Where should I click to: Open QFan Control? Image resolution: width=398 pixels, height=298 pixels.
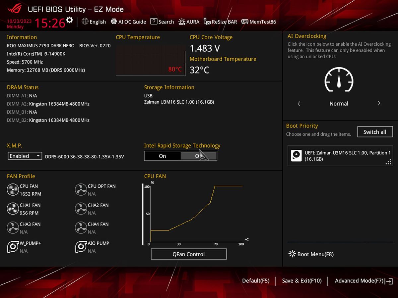(x=189, y=254)
